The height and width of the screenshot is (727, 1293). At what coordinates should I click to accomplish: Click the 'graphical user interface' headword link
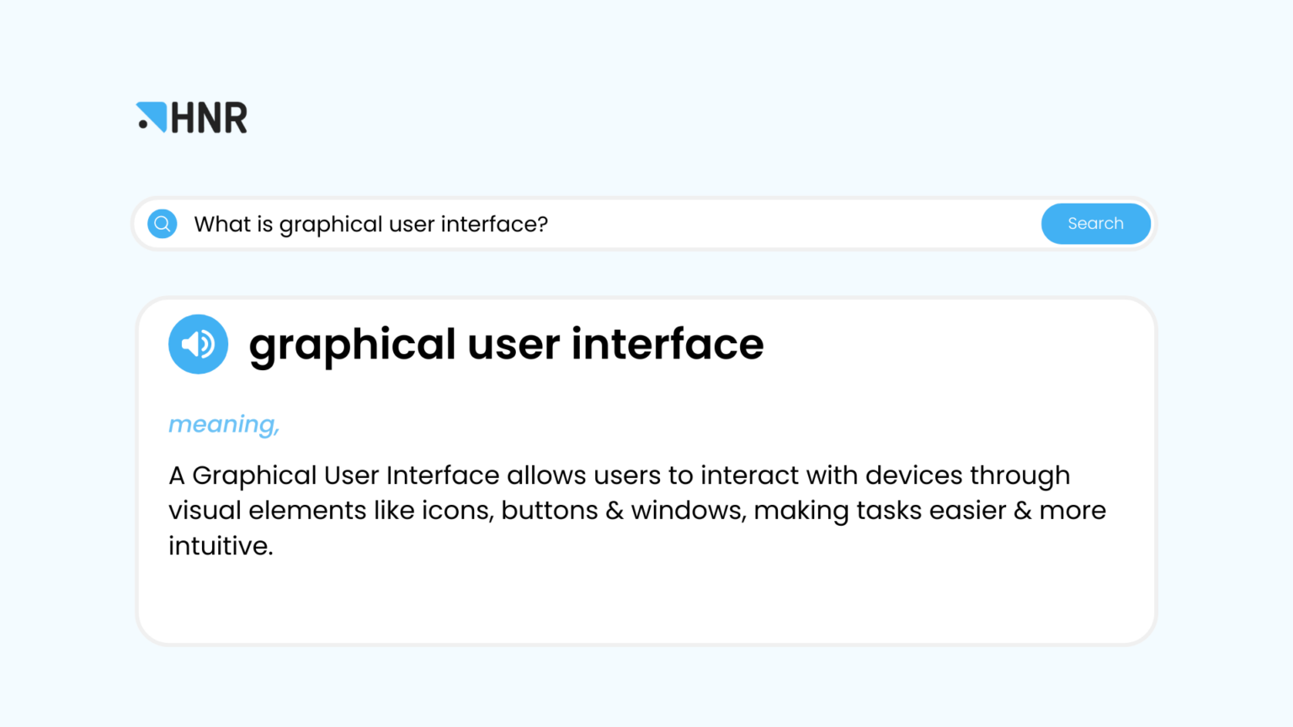point(506,343)
